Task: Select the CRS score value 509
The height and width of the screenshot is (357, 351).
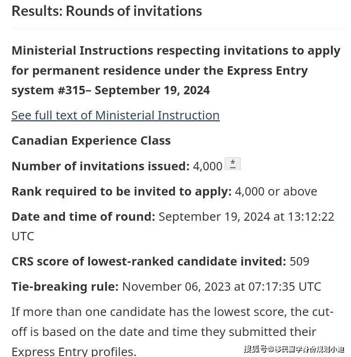Action: tap(299, 261)
